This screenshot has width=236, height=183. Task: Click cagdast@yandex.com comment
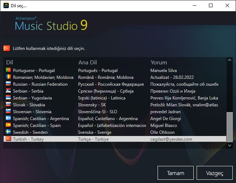pos(171,139)
